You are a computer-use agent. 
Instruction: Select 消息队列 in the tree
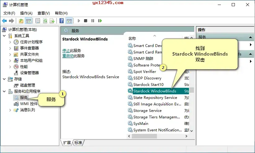click(28, 110)
